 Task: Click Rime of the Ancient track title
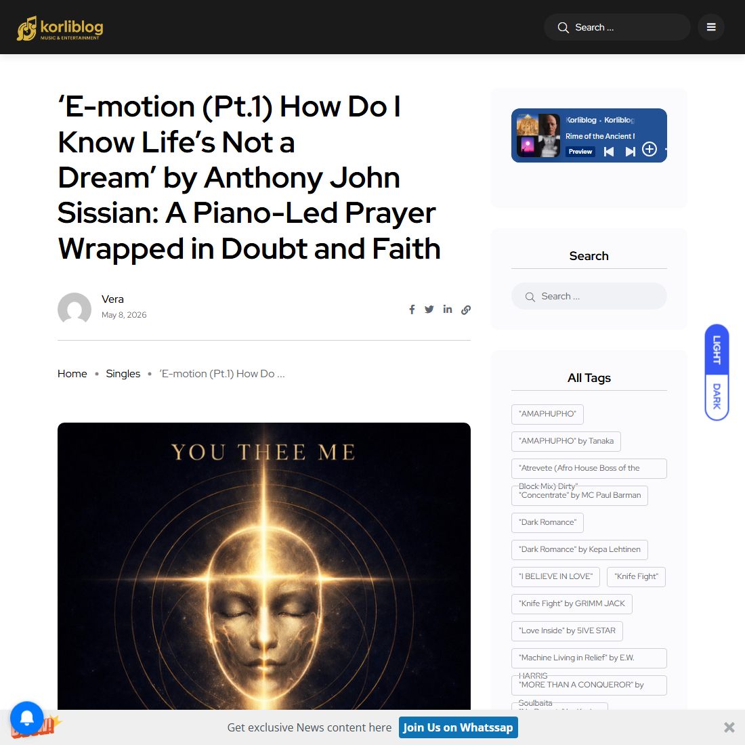pos(599,136)
